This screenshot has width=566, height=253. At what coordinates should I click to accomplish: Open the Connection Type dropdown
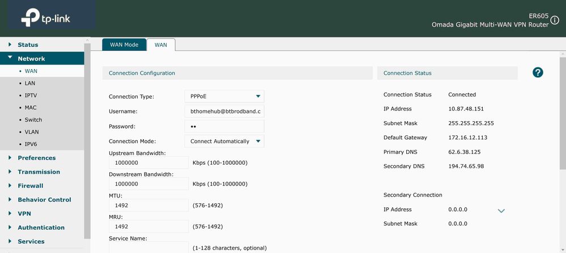(224, 97)
